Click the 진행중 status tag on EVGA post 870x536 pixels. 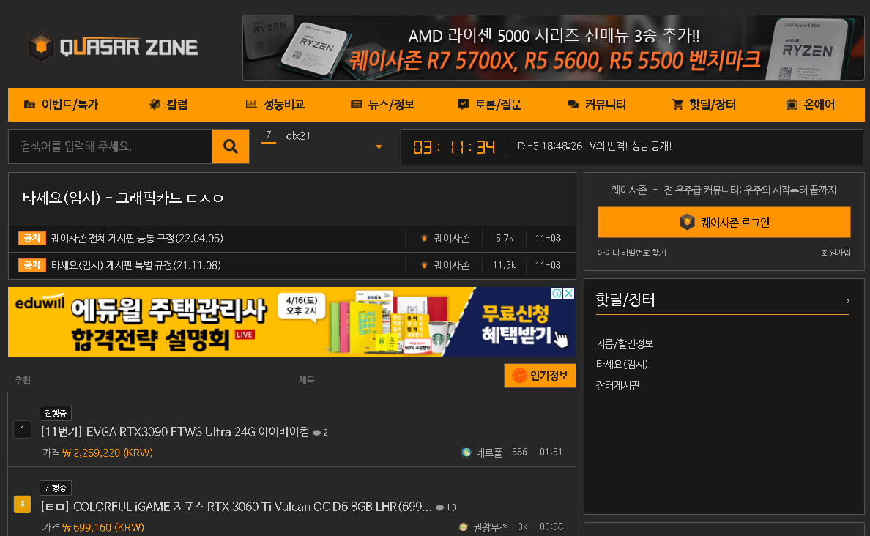pos(56,414)
